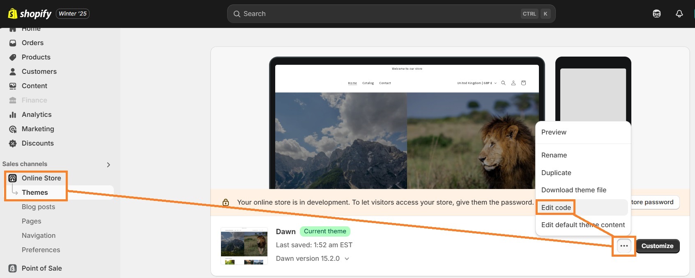The height and width of the screenshot is (278, 695).
Task: Click the Shopify logo
Action: click(x=30, y=14)
